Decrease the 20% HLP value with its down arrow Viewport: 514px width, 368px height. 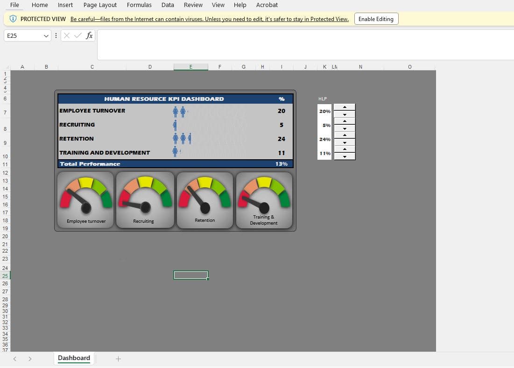click(x=345, y=114)
